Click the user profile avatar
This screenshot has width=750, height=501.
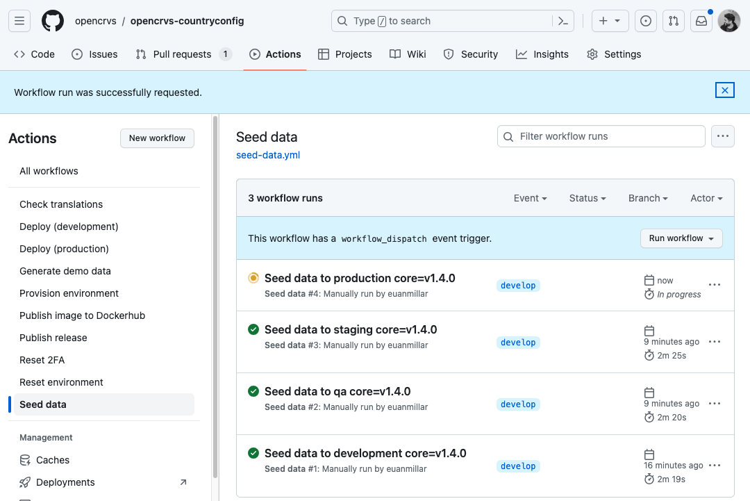click(x=729, y=21)
